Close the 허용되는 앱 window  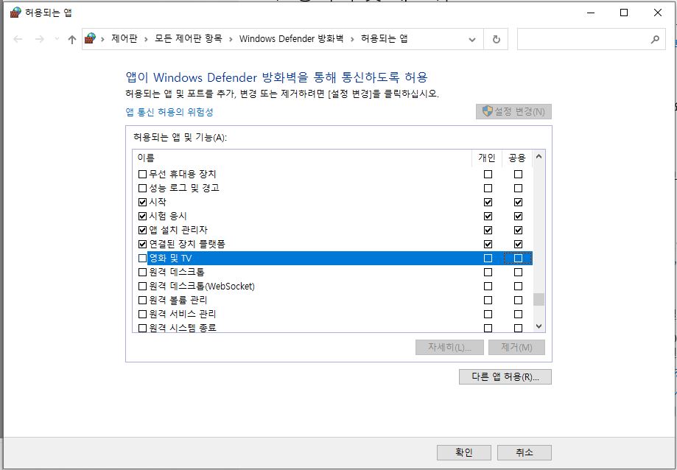coord(658,13)
